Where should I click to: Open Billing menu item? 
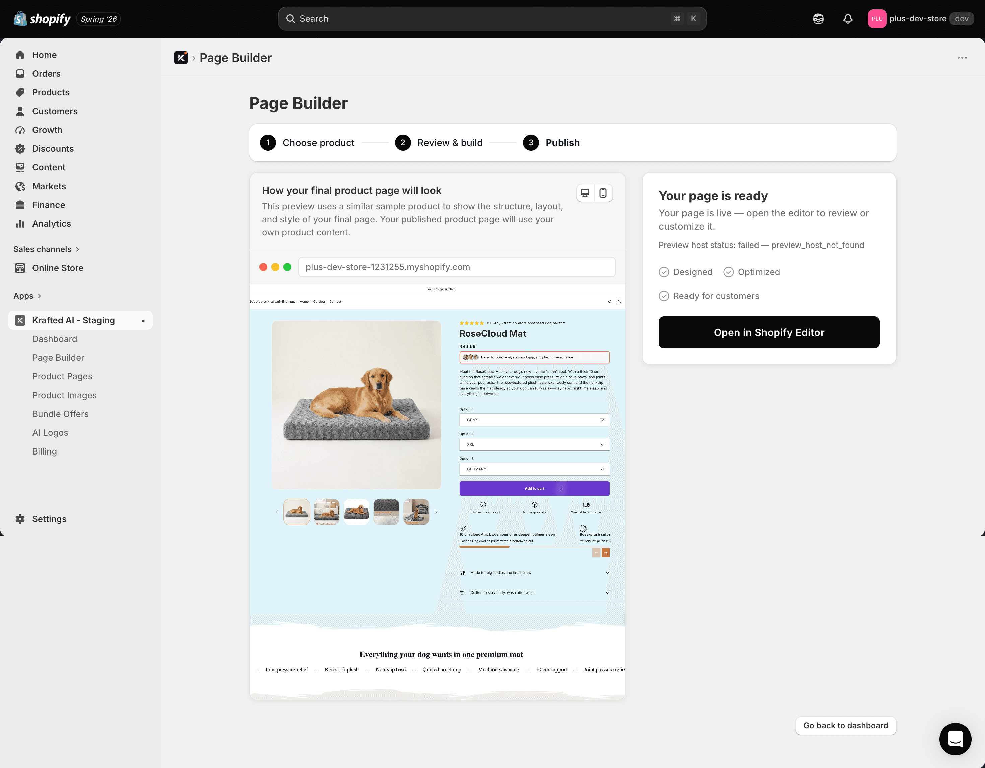(44, 451)
